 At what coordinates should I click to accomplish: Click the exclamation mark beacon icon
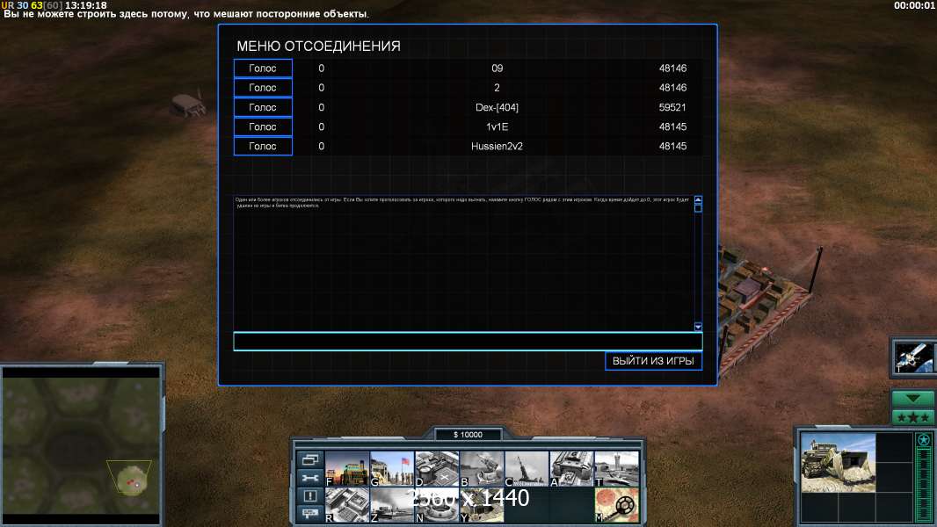pyautogui.click(x=310, y=495)
